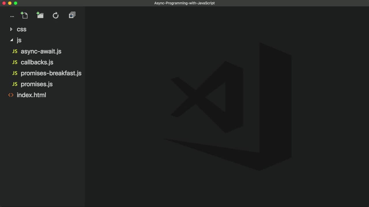369x207 pixels.
Task: Click the HTML icon beside index.html
Action: (x=11, y=95)
